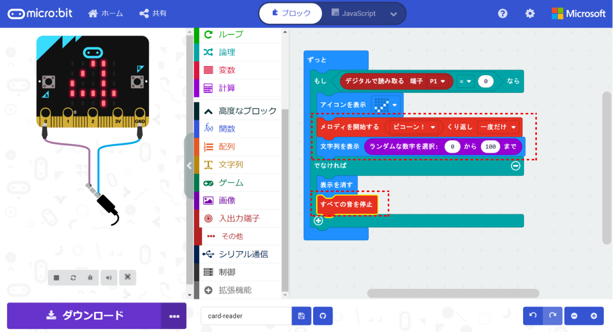Image resolution: width=613 pixels, height=332 pixels.
Task: Open the GitHub repository options
Action: click(322, 316)
